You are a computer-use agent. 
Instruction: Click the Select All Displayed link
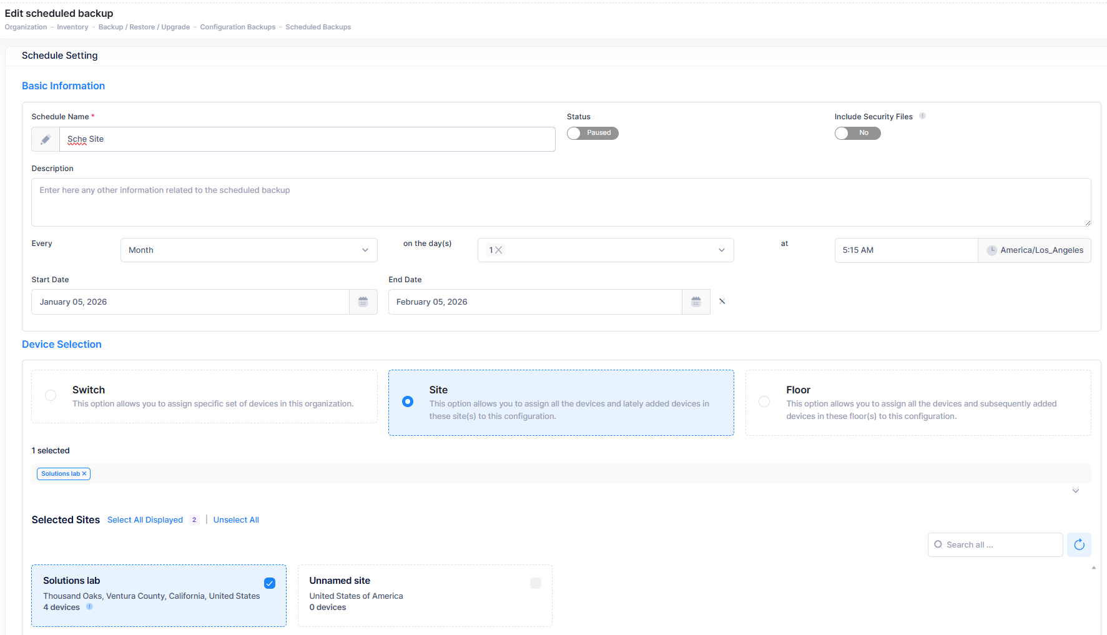tap(145, 520)
